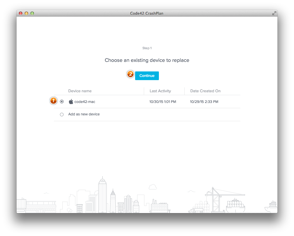Sort by the Last Activity column header
294x236 pixels.
pyautogui.click(x=160, y=91)
